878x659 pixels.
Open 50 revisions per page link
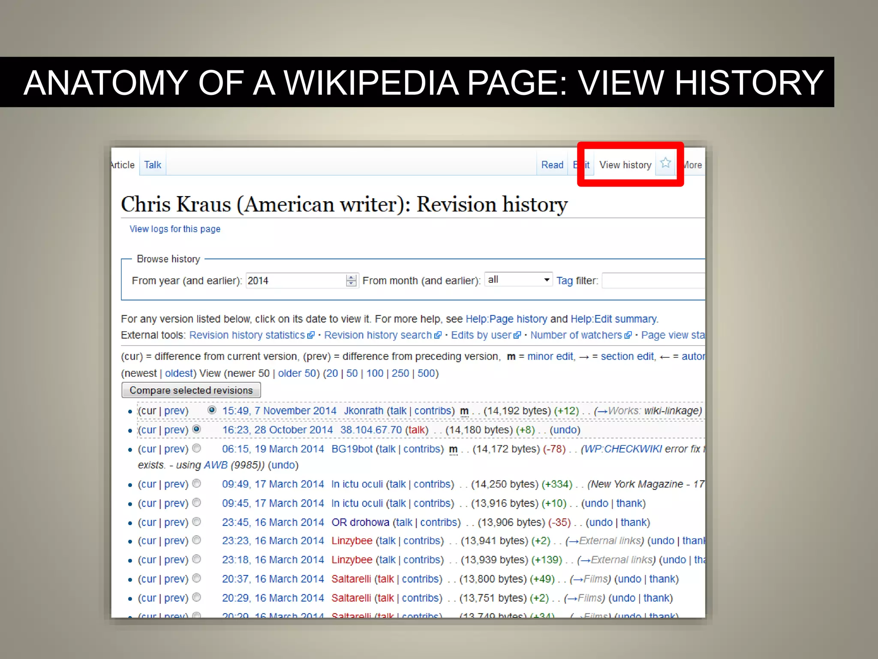tap(352, 373)
